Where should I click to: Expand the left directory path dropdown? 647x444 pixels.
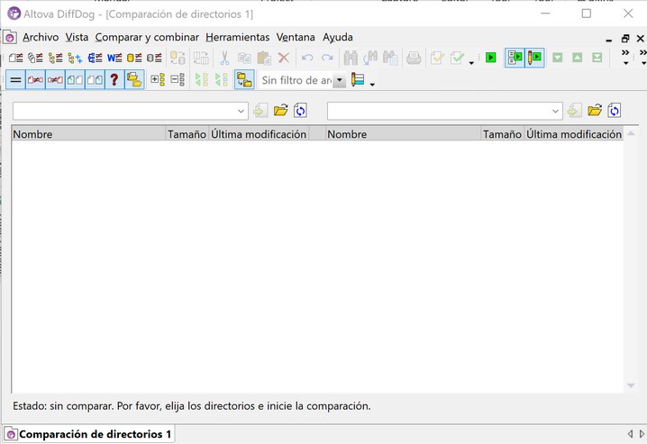point(241,111)
